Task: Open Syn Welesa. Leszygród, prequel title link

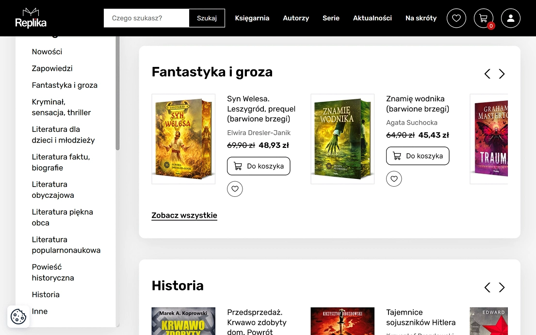Action: click(x=261, y=109)
